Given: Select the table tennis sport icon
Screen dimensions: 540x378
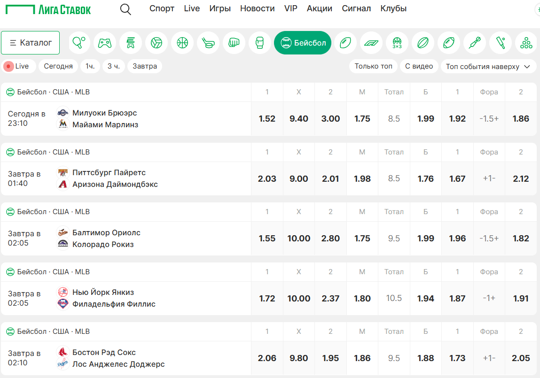Looking at the screenshot, I should (79, 43).
